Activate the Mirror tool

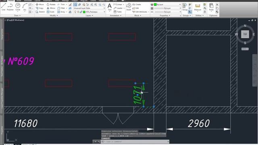click(51, 8)
